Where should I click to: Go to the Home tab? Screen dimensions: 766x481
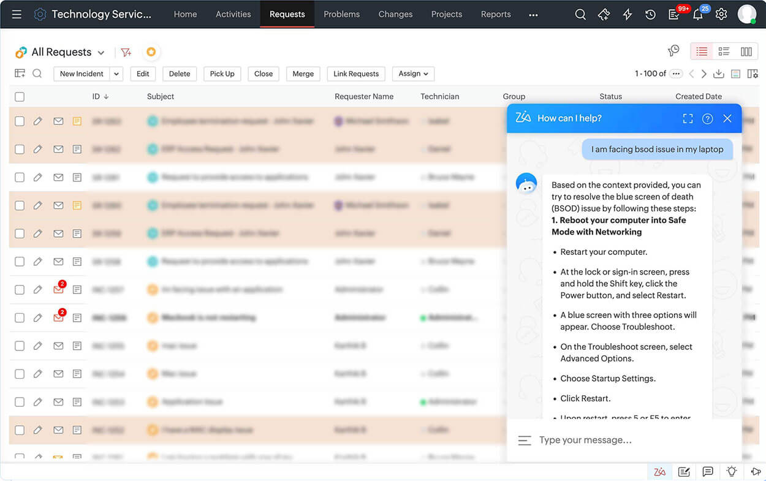pyautogui.click(x=186, y=14)
